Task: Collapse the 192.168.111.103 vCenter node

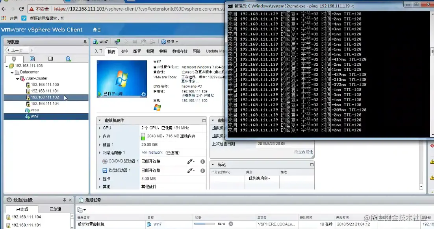Action: (7, 66)
